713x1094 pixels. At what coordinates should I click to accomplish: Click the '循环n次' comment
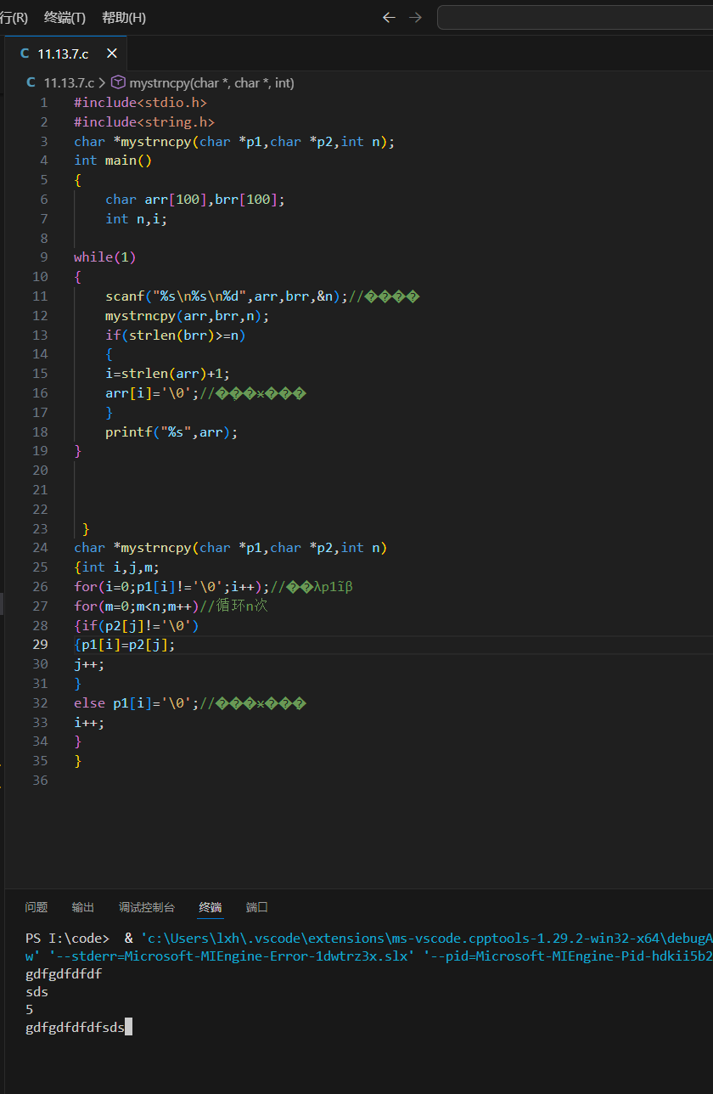click(x=233, y=606)
